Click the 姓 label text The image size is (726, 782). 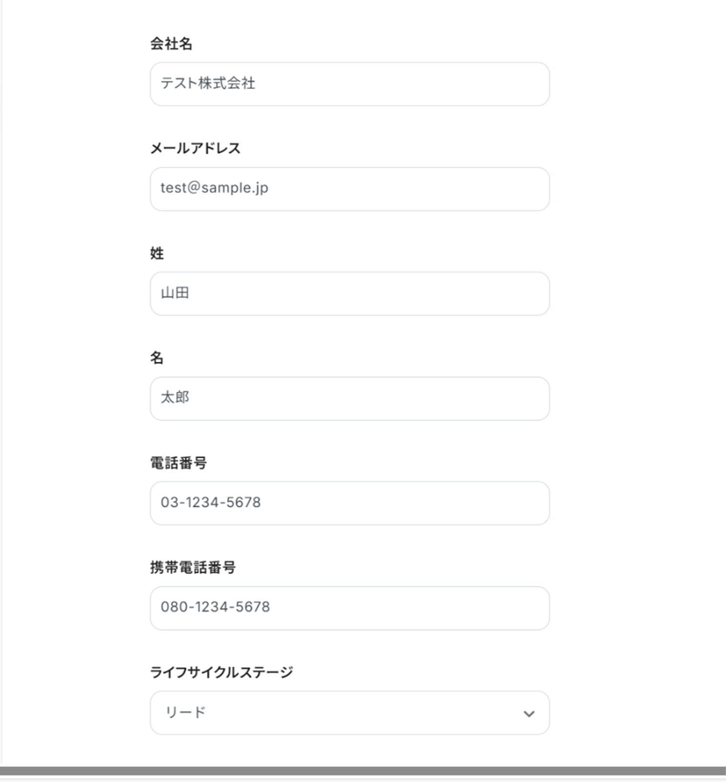coord(157,253)
